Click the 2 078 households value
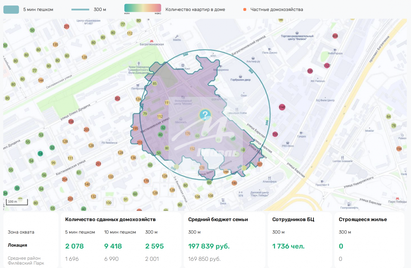Image resolution: width=411 pixels, height=268 pixels. [74, 246]
